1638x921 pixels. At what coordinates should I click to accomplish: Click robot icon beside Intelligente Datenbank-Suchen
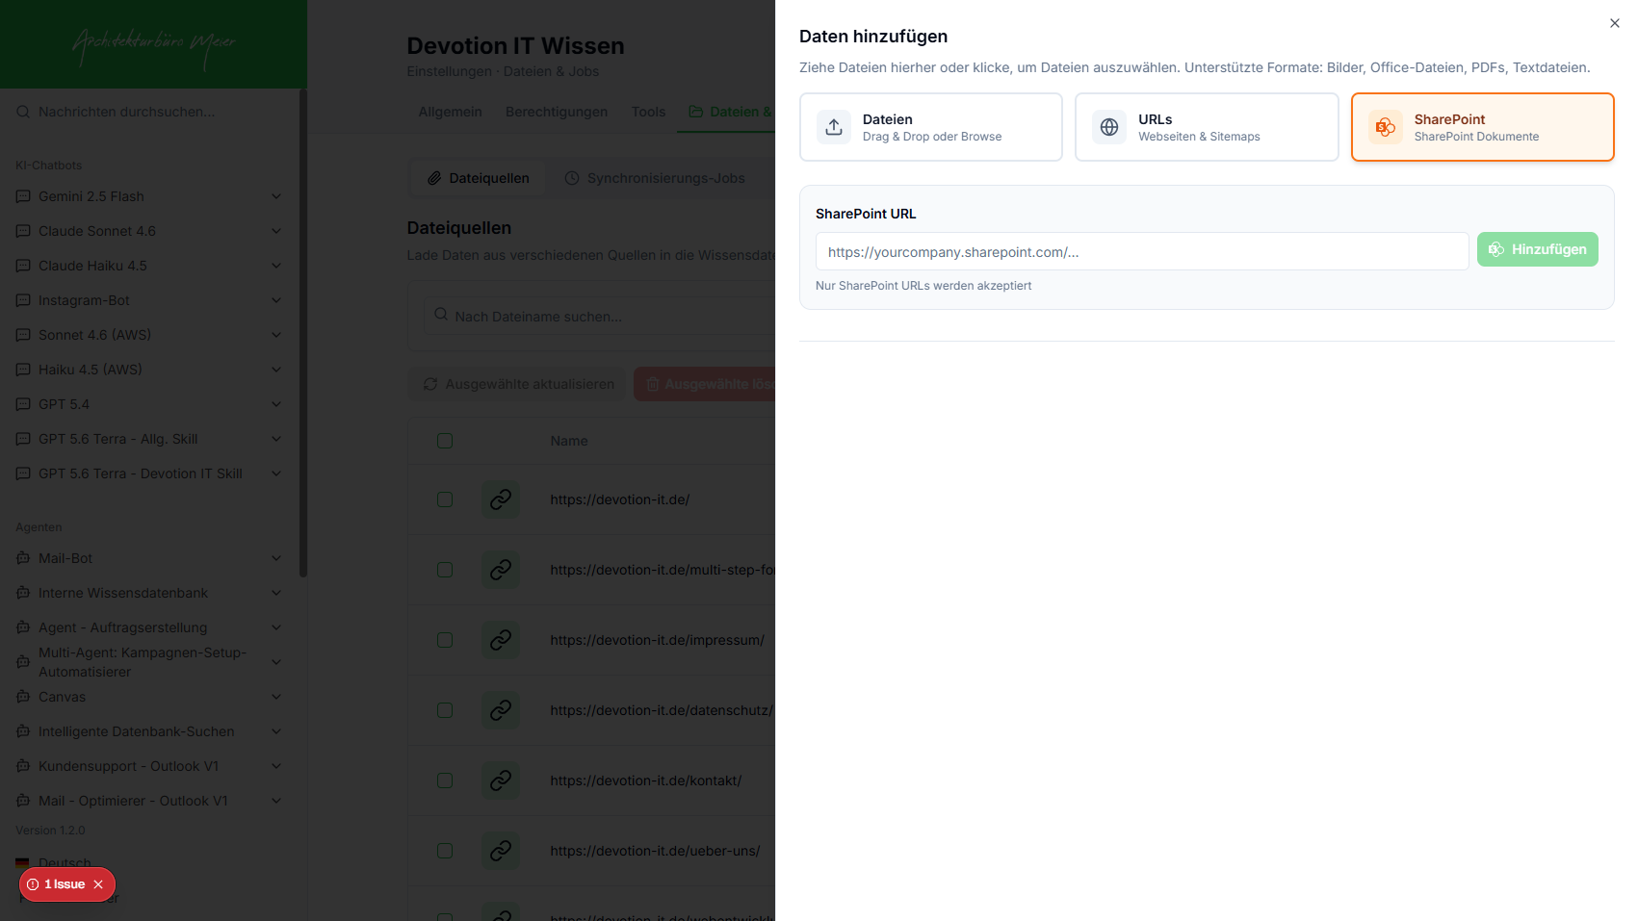click(23, 731)
